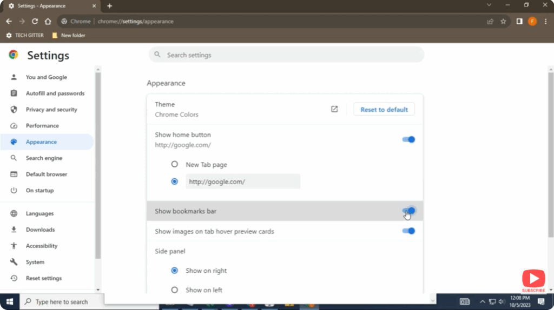Toggle Show home button switch
Viewport: 554px width, 310px height.
point(408,140)
